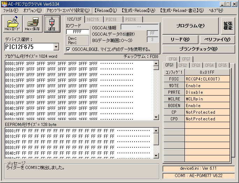
Task: Click the Dev/Rev info box
Action: pos(78,41)
